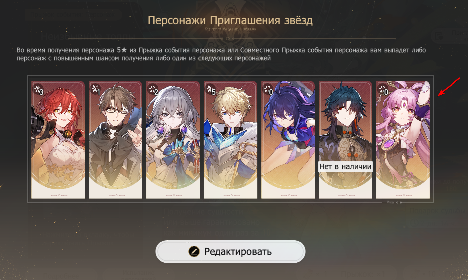
Task: Click the circular ornament under the title
Action: 227,38
